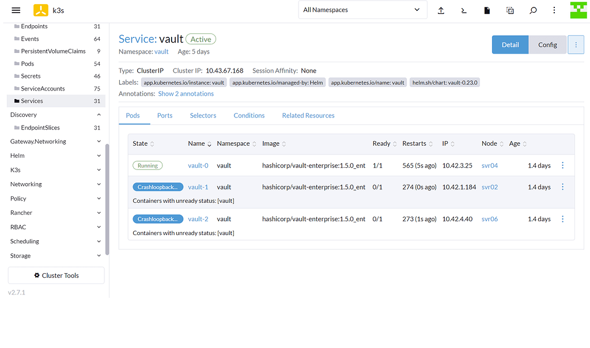
Task: Switch to the Config view
Action: coord(547,44)
